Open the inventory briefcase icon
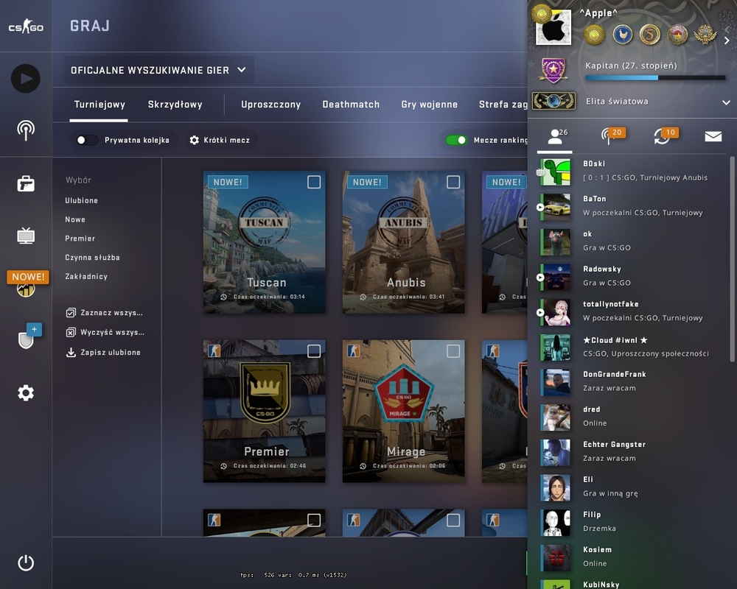 pyautogui.click(x=25, y=183)
